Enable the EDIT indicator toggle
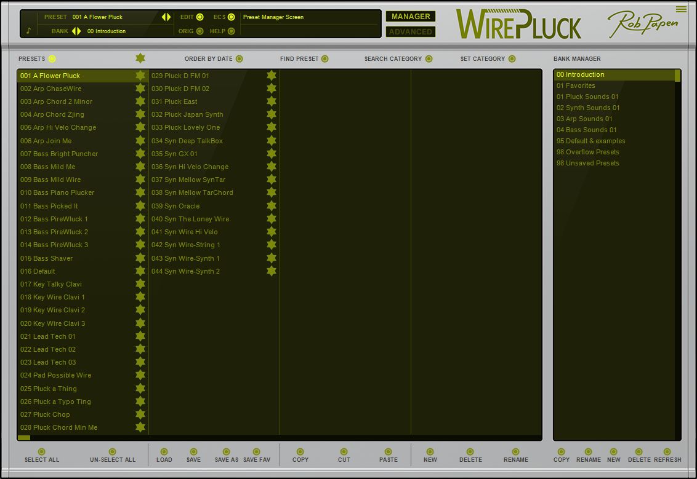This screenshot has width=697, height=479. coord(199,17)
